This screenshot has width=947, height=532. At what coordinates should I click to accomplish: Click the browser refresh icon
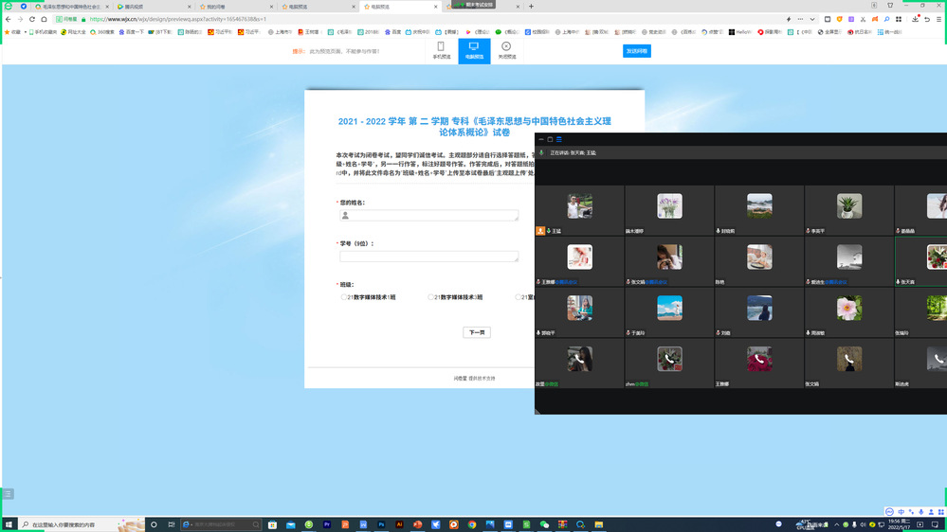[x=32, y=19]
